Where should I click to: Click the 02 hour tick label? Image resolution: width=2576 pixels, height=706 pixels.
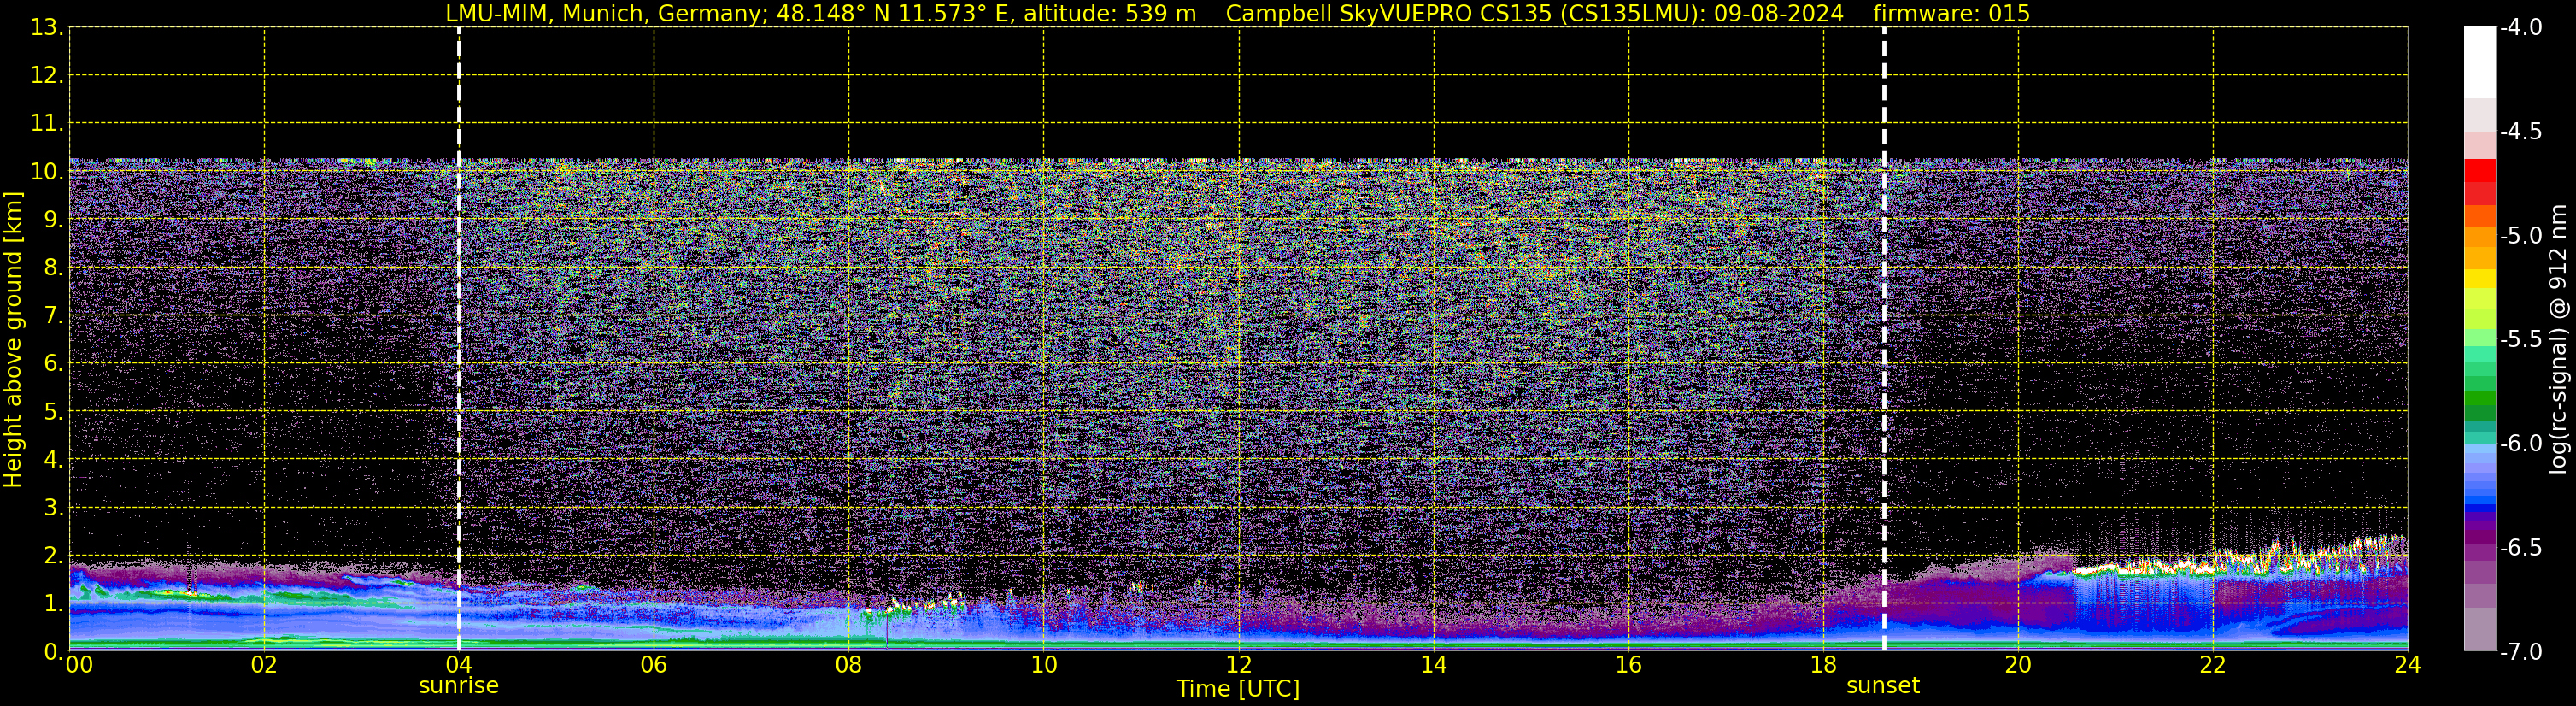(x=264, y=665)
